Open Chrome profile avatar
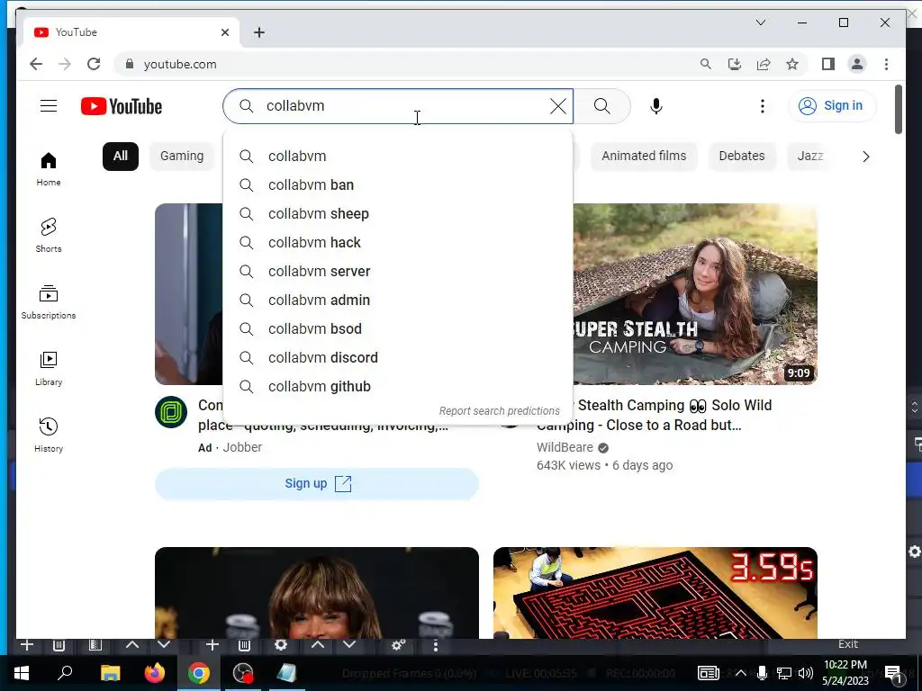This screenshot has height=691, width=922. (x=857, y=64)
